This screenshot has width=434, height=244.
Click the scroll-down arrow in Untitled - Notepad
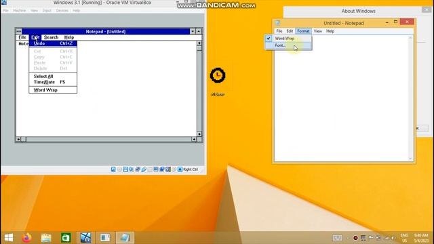pos(410,159)
